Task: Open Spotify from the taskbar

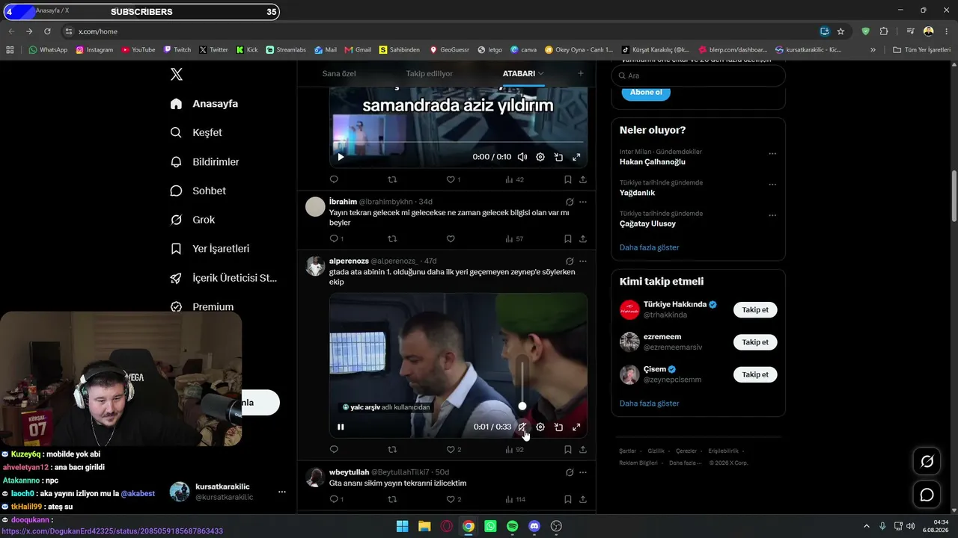Action: tap(512, 526)
